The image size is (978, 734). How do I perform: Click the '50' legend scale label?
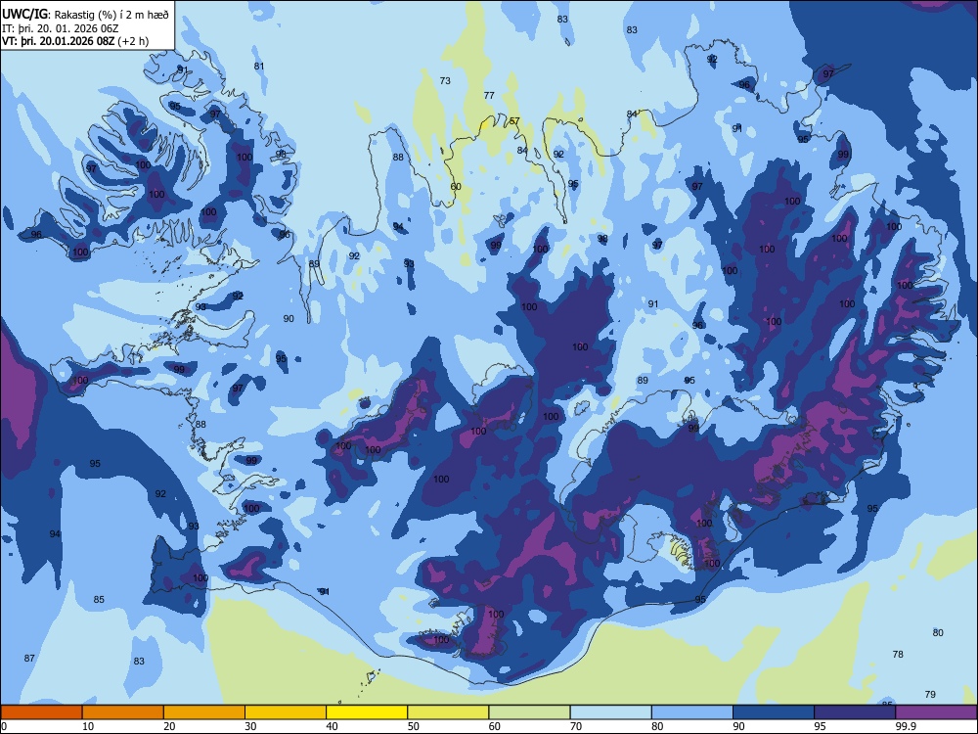[413, 726]
